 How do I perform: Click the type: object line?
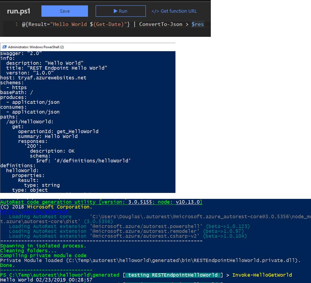pos(30,190)
